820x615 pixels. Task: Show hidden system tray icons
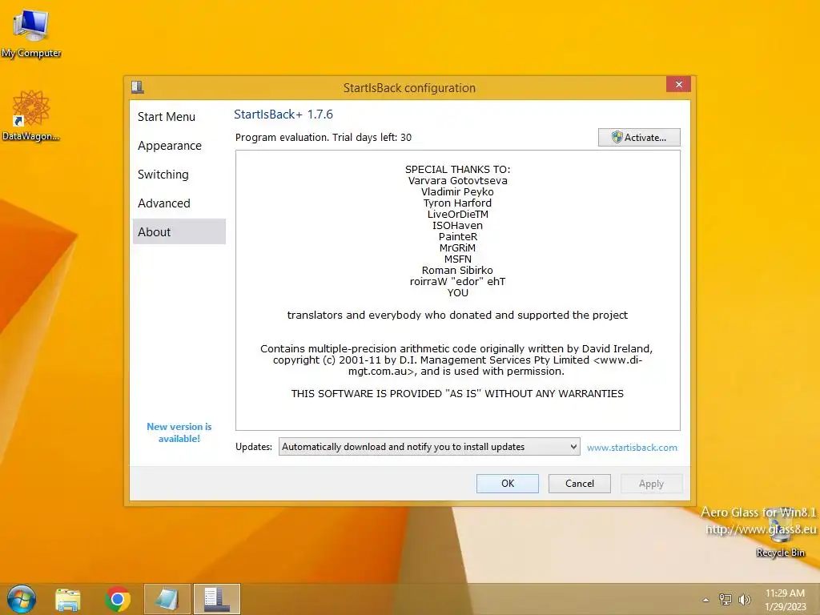click(706, 600)
